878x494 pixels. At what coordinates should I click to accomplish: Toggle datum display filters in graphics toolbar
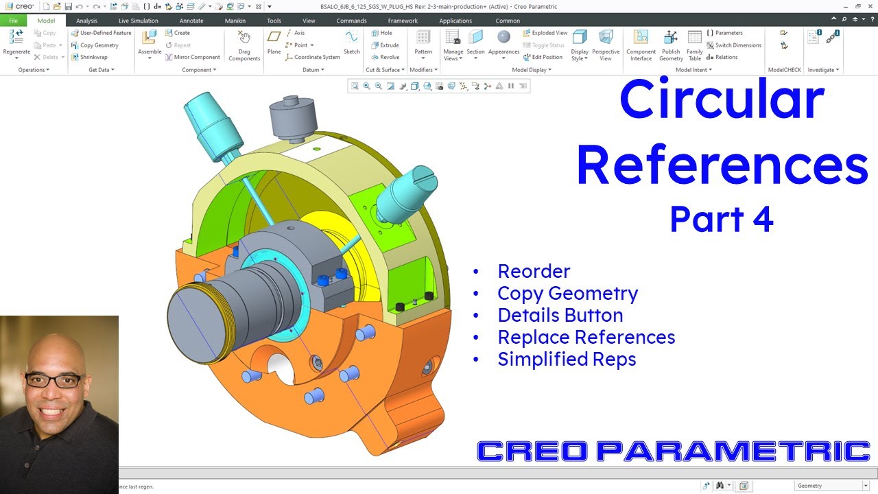(464, 86)
